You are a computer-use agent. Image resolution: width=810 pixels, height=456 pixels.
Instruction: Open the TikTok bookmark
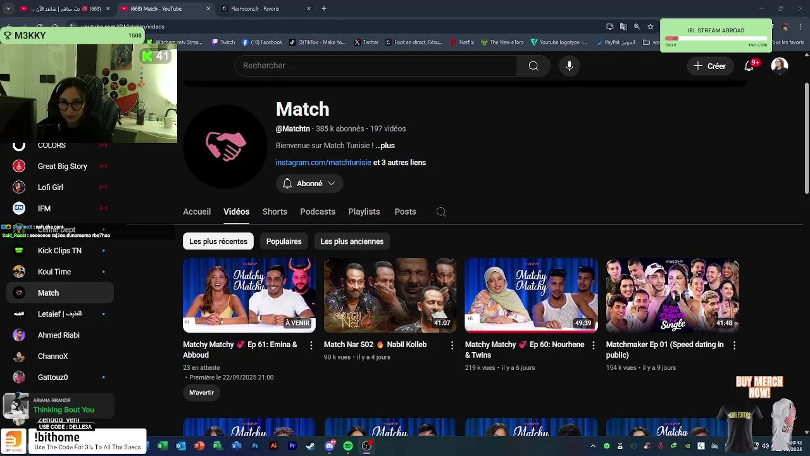point(318,42)
